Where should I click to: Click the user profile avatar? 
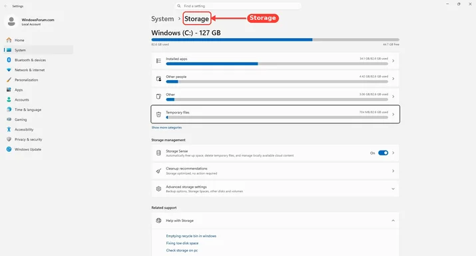pos(11,21)
